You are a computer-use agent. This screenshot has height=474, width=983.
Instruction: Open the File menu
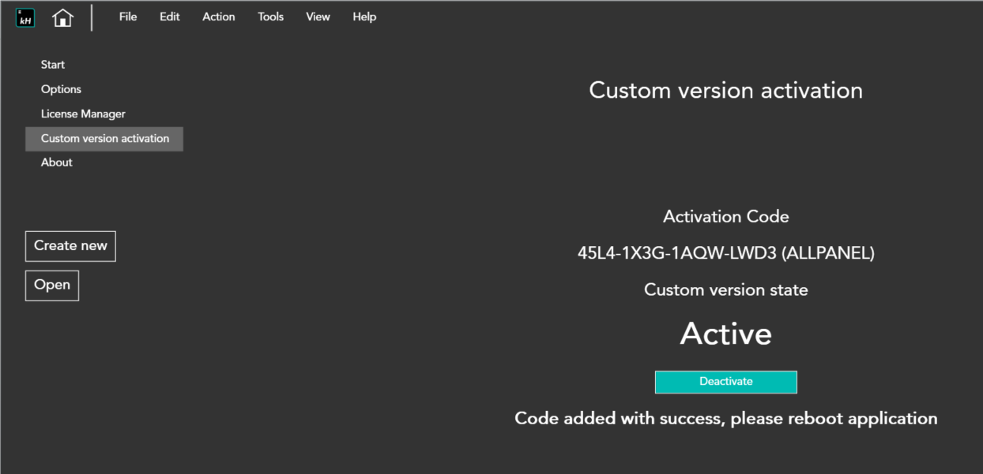pos(128,17)
